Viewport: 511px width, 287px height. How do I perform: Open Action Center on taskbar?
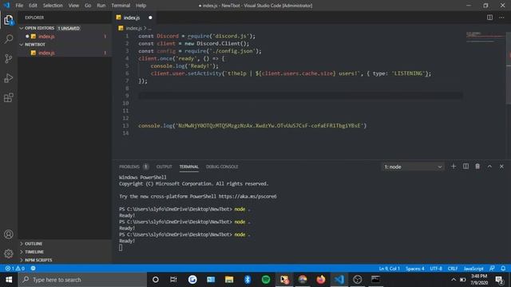click(x=499, y=280)
